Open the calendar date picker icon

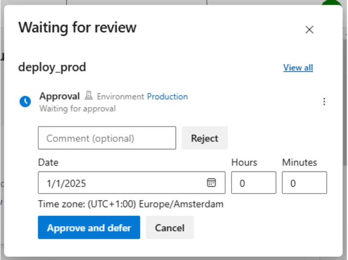click(x=211, y=183)
